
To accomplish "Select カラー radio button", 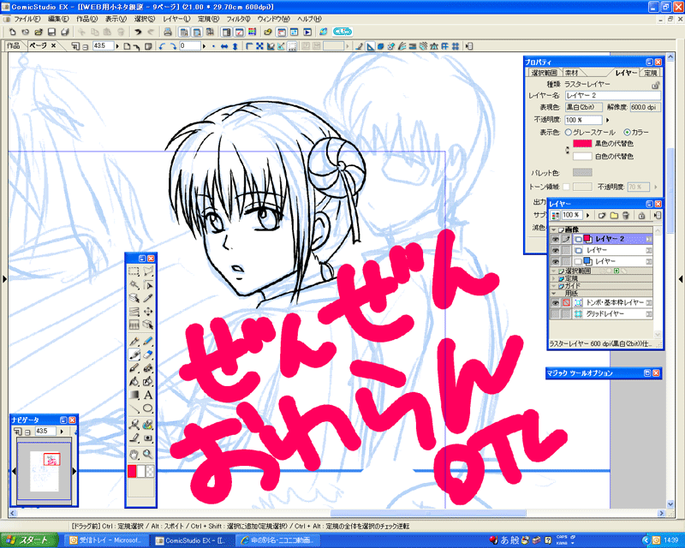I will tap(627, 132).
